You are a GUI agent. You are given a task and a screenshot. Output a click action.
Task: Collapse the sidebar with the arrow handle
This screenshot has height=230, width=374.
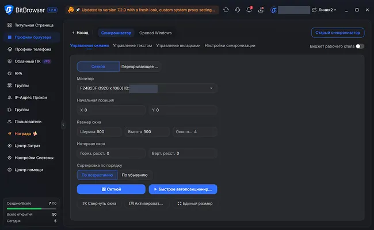coord(63,124)
